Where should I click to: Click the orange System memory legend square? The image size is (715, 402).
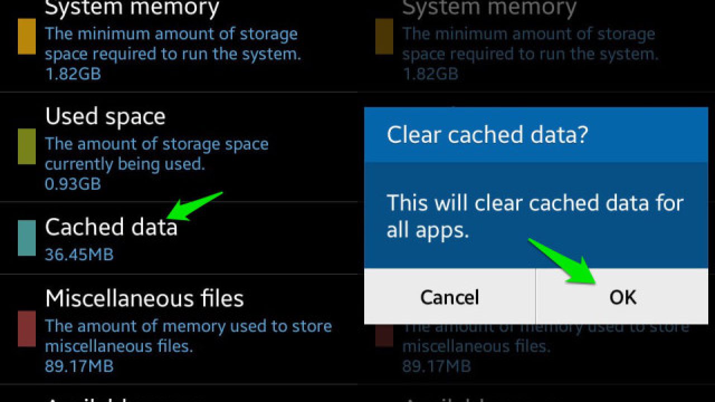(x=26, y=37)
